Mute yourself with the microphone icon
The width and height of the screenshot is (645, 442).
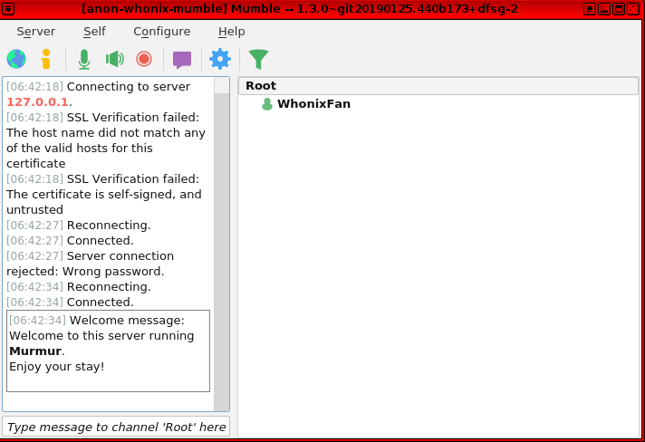pyautogui.click(x=84, y=60)
